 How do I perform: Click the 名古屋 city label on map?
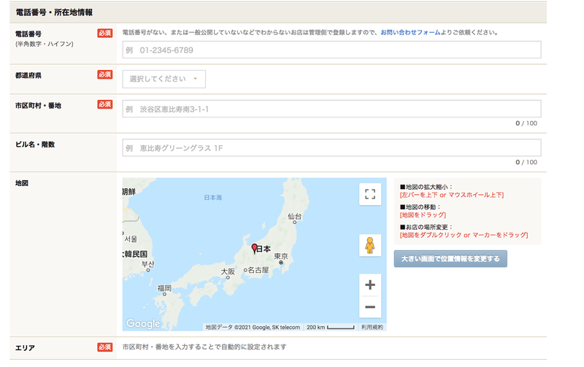[258, 270]
